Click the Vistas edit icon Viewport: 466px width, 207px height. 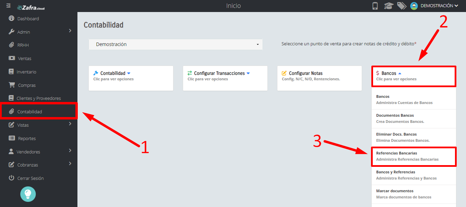coord(11,125)
